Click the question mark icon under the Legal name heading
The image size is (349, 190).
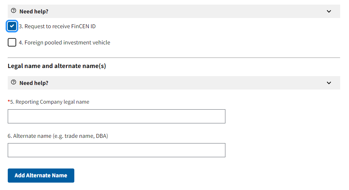click(x=14, y=82)
